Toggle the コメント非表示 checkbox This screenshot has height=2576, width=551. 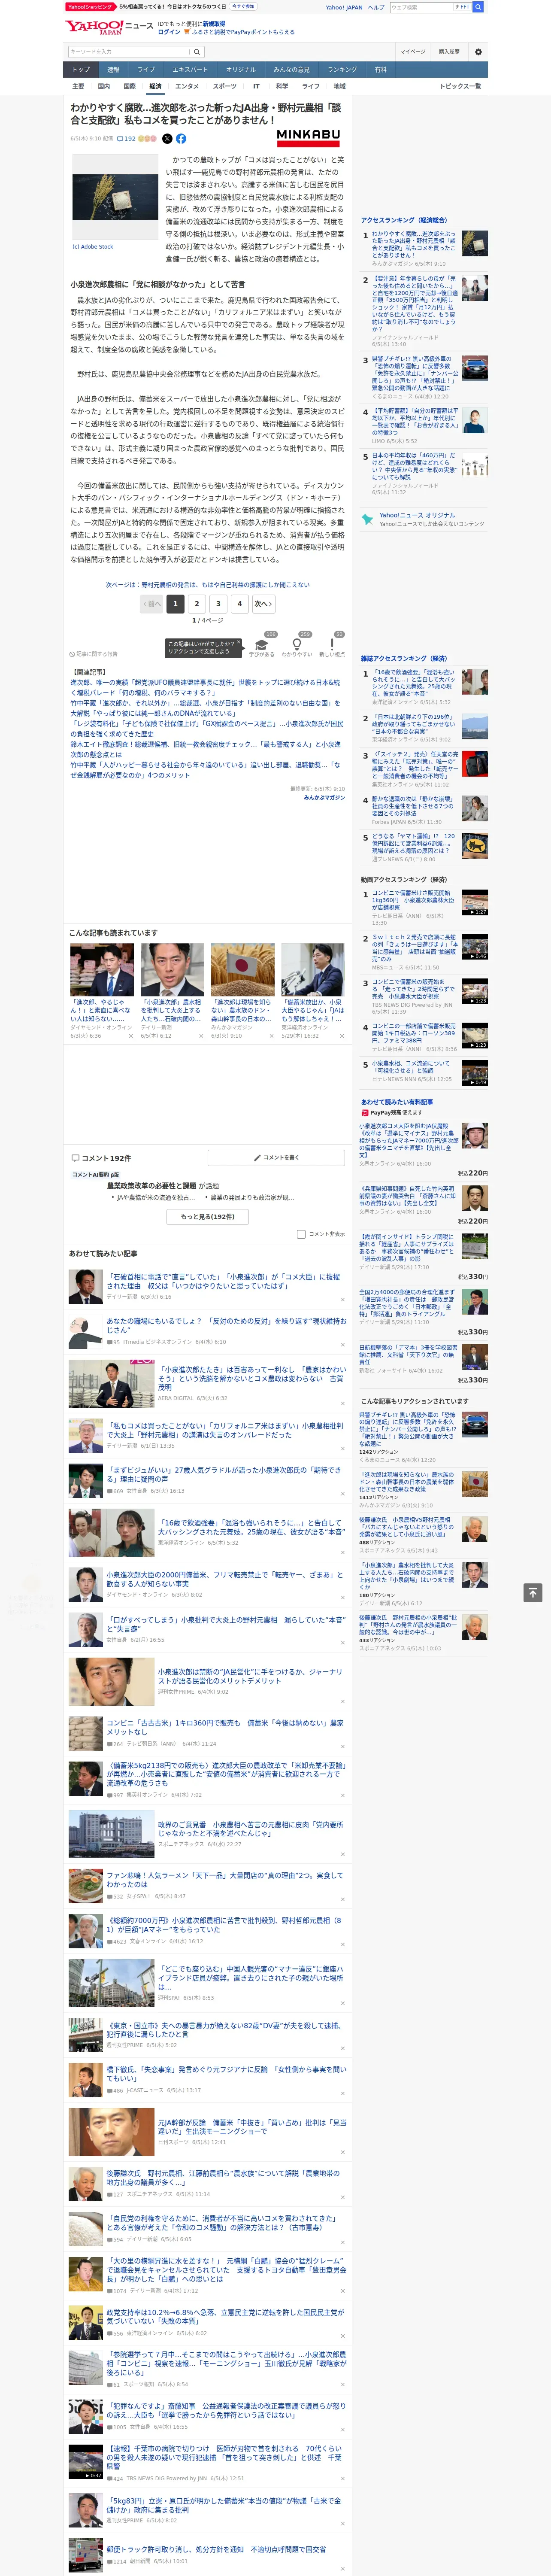coord(301,1234)
